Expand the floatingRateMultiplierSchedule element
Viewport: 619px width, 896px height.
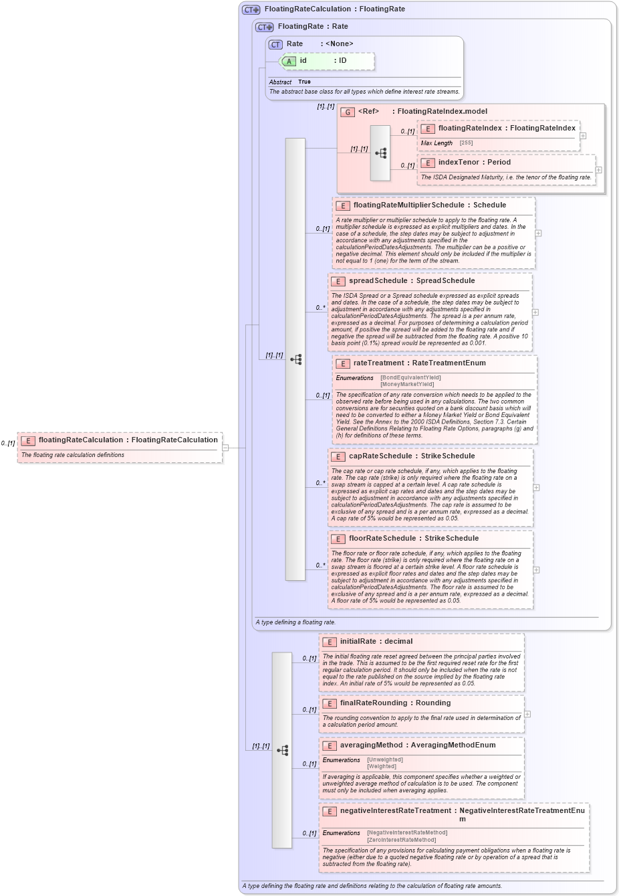click(x=538, y=234)
